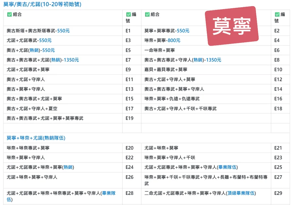The height and width of the screenshot is (205, 294).
Task: Click the green checkmark beside left 編號 header
Action: 128,14
